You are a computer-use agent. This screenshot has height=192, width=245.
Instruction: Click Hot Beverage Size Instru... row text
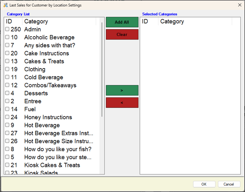click(59, 141)
